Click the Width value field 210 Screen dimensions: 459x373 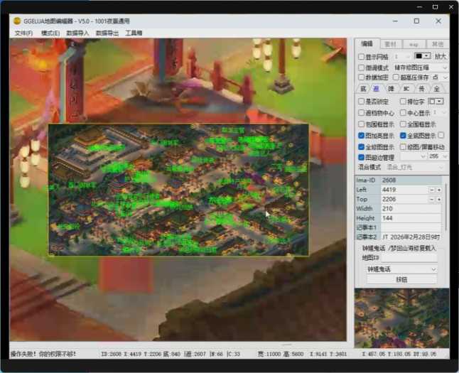point(411,208)
